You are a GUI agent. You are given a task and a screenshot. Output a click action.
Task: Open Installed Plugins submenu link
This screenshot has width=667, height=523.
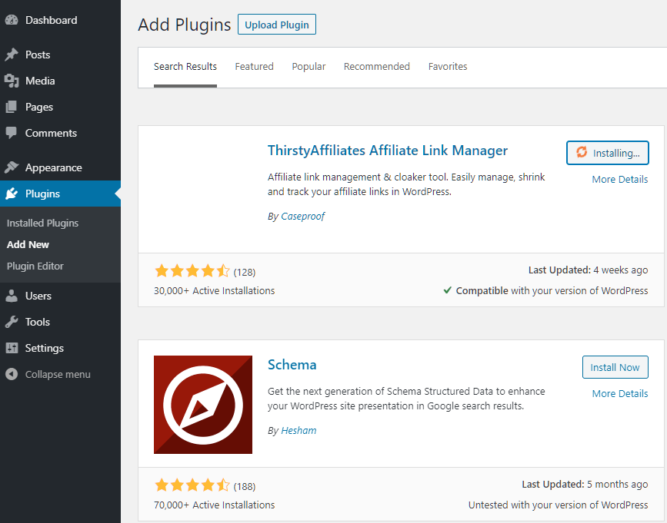click(42, 223)
